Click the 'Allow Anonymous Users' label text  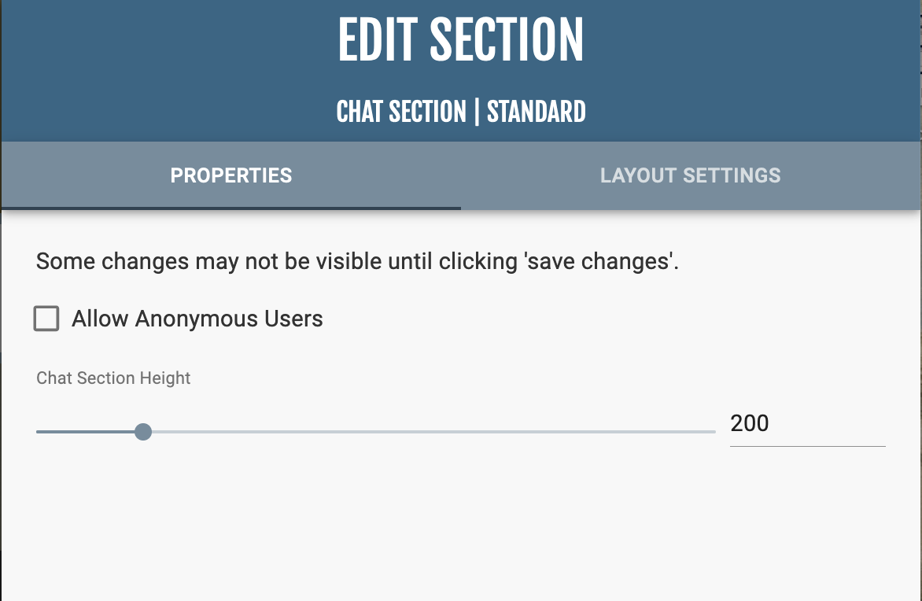tap(197, 319)
